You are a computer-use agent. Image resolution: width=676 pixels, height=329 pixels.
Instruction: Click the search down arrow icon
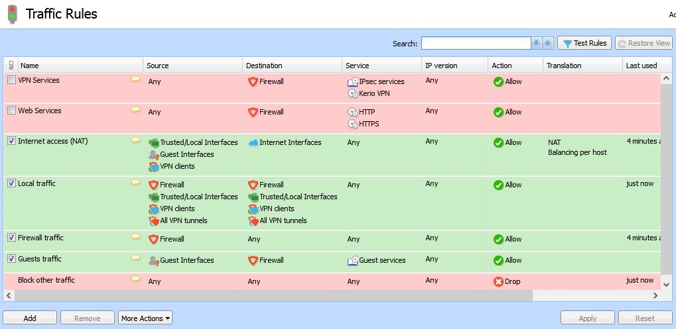pos(537,44)
